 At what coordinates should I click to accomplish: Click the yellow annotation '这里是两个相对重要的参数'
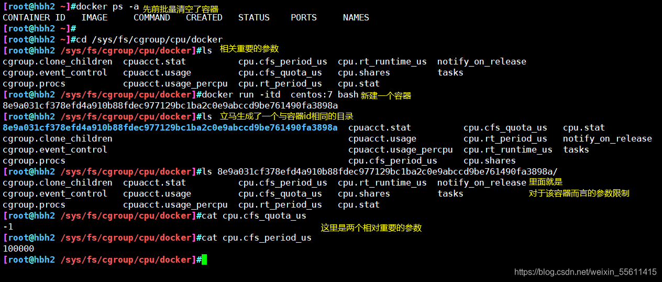pyautogui.click(x=371, y=228)
